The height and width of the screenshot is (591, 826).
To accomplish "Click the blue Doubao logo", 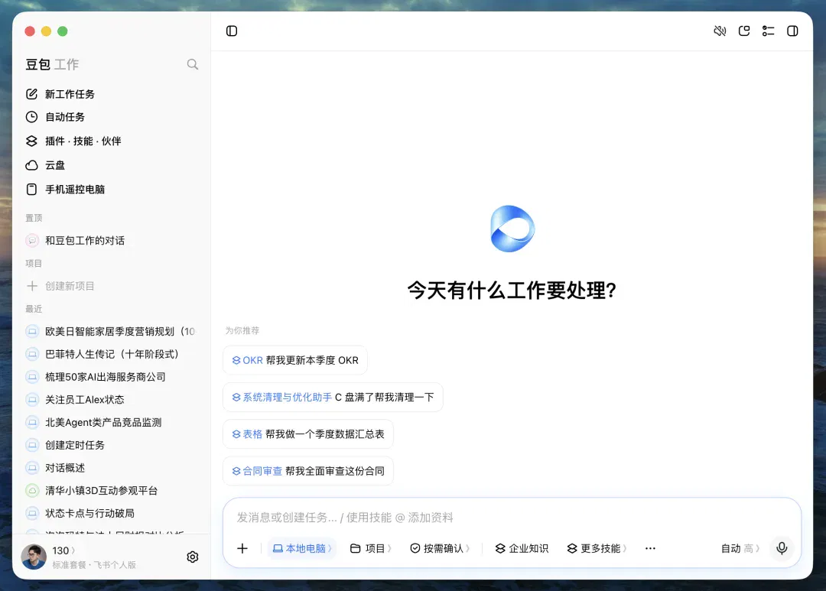I will point(512,229).
